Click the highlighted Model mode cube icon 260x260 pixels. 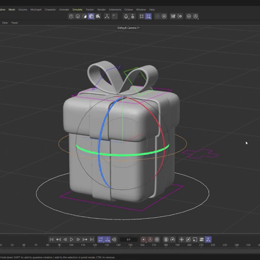pyautogui.click(x=91, y=16)
